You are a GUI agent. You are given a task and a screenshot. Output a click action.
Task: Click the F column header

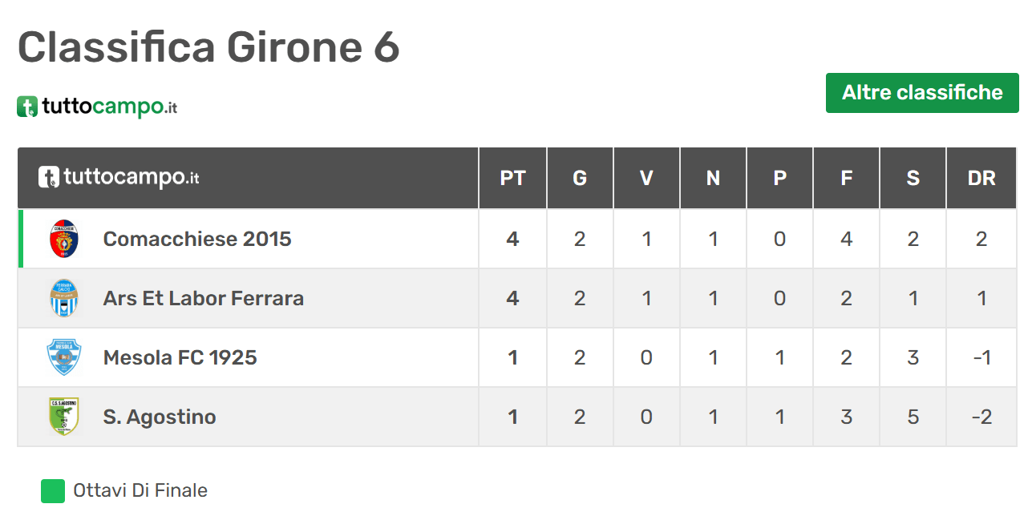[846, 178]
